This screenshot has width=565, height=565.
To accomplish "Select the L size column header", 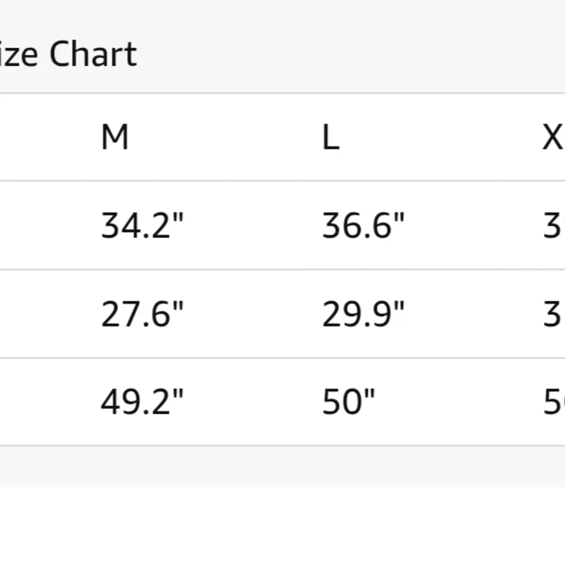I will 331,137.
